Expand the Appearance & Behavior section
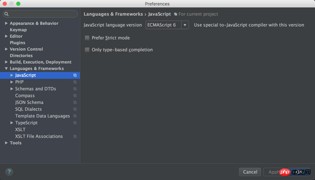Viewport: 315px width, 180px height. (6, 23)
